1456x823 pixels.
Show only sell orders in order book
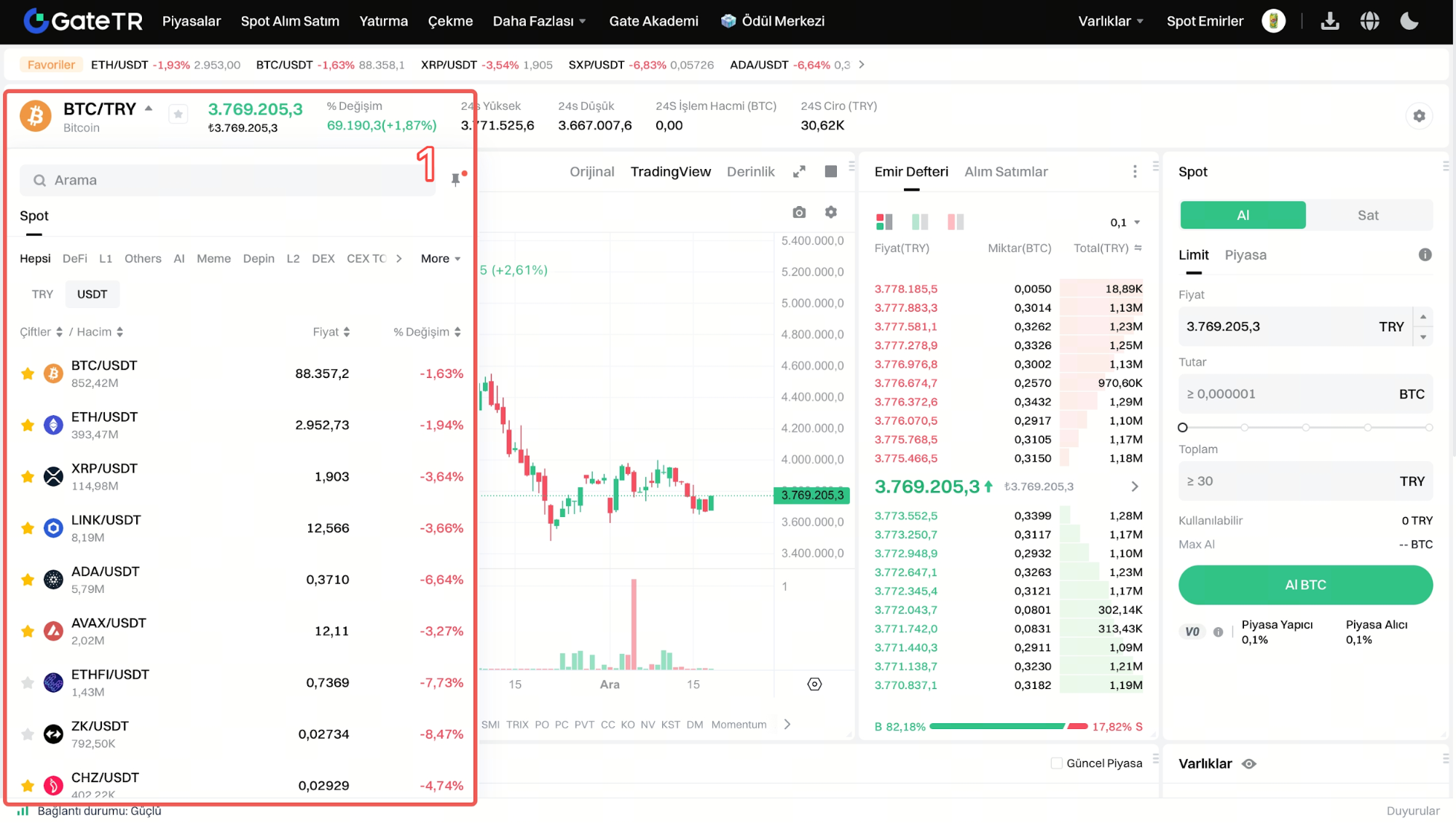point(955,221)
